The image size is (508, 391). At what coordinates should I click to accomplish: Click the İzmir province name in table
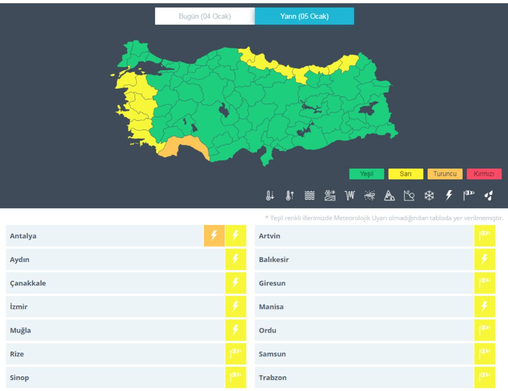19,307
